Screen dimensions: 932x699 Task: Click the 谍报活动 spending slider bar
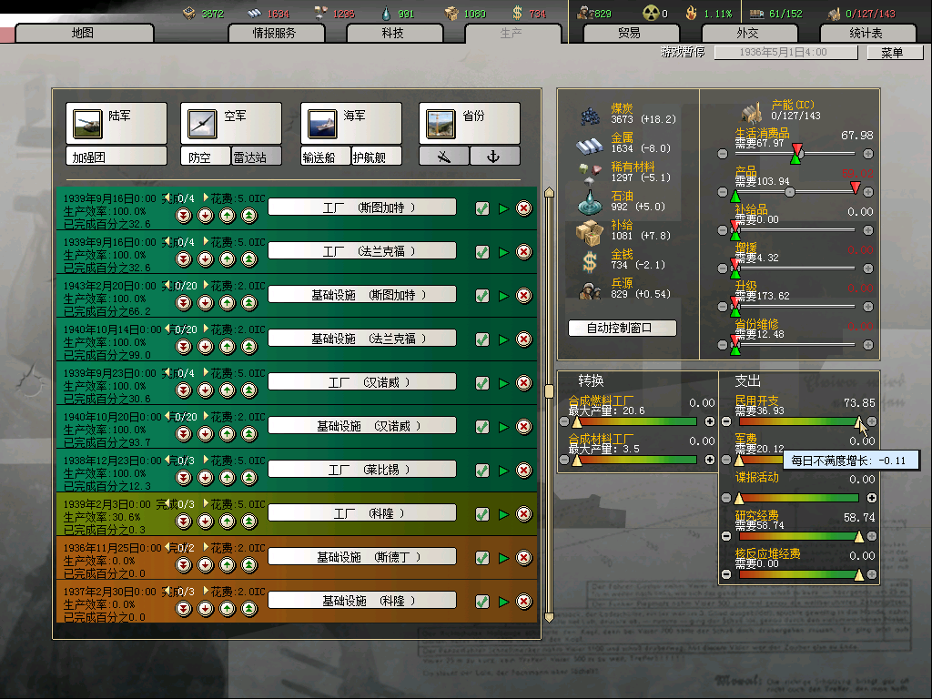tap(798, 498)
